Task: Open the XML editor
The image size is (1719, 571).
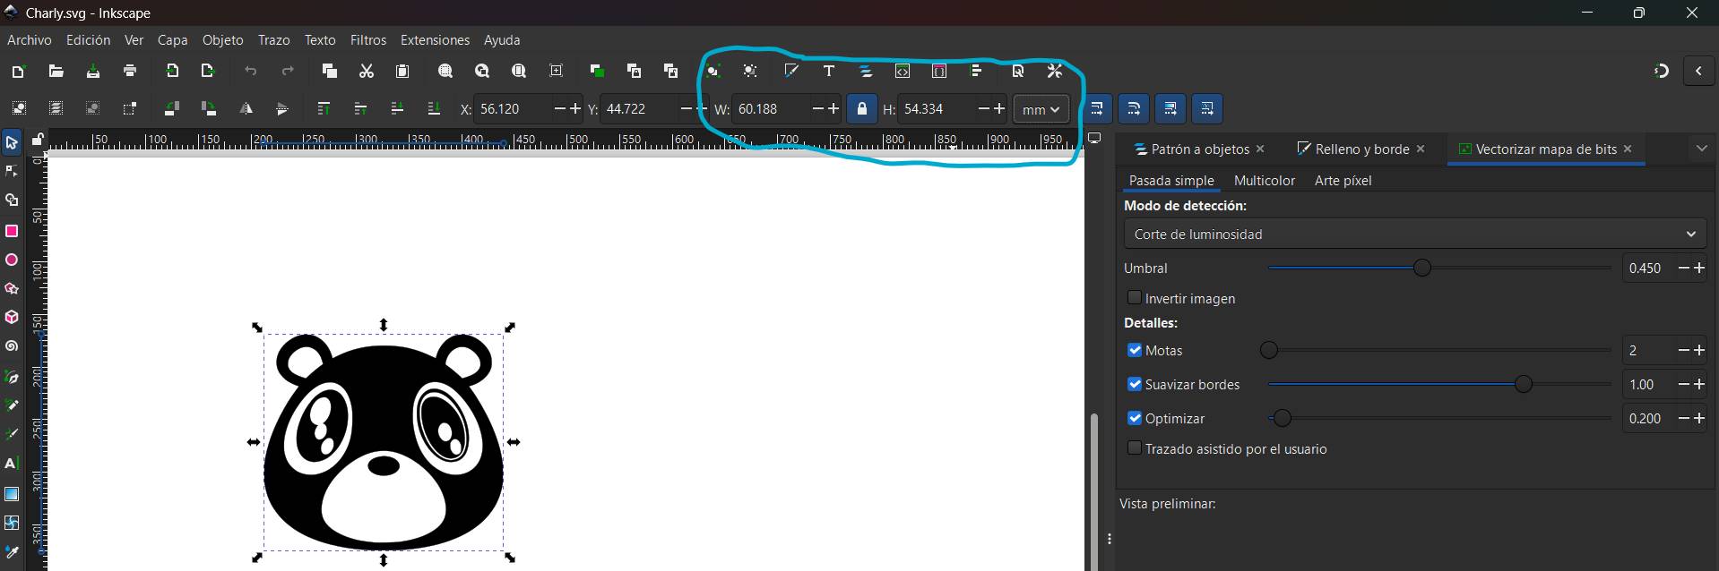Action: click(x=903, y=72)
